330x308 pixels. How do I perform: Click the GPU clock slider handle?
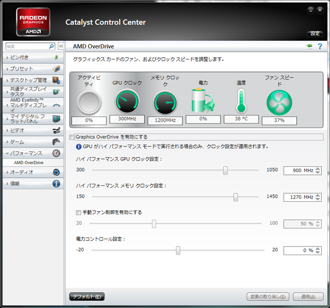(x=225, y=170)
